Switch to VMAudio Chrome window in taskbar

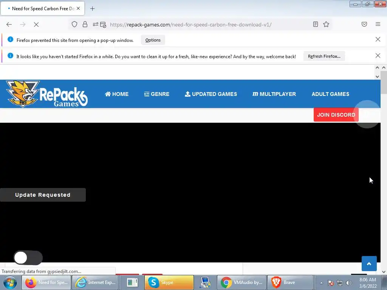(242, 282)
